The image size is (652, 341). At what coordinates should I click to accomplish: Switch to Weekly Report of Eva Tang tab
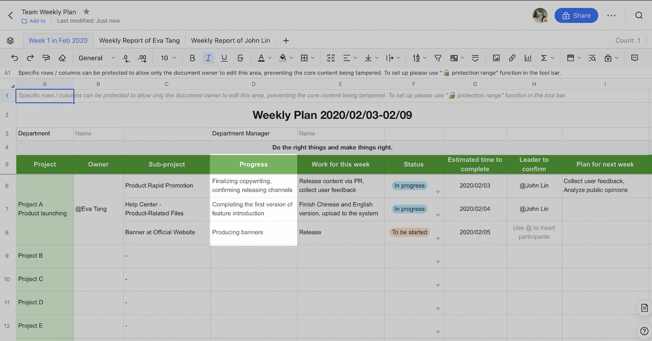pyautogui.click(x=139, y=40)
